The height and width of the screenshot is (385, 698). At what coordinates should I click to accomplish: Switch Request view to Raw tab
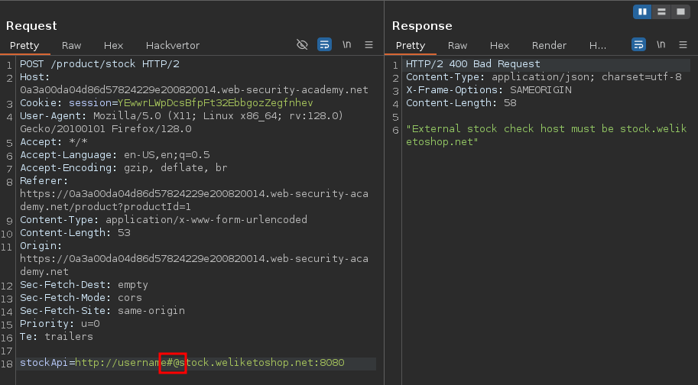[71, 45]
